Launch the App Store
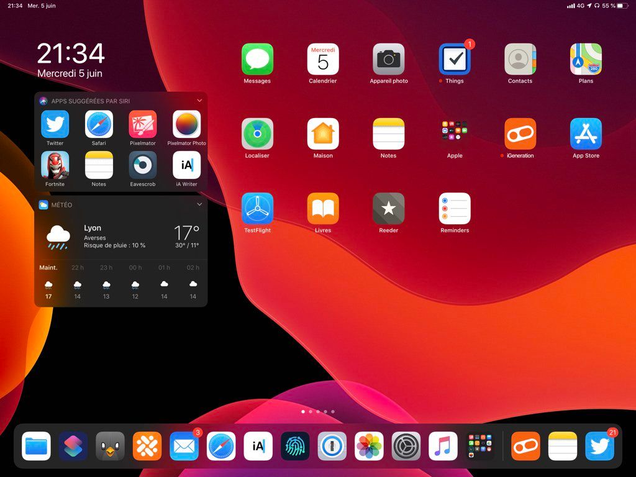 (586, 134)
